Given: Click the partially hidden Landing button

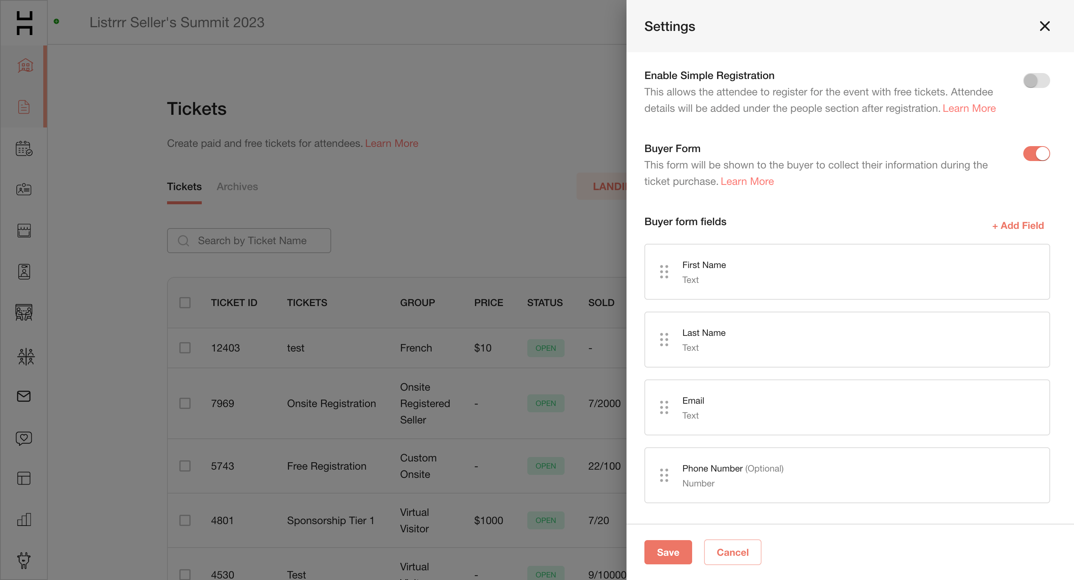Looking at the screenshot, I should (602, 186).
